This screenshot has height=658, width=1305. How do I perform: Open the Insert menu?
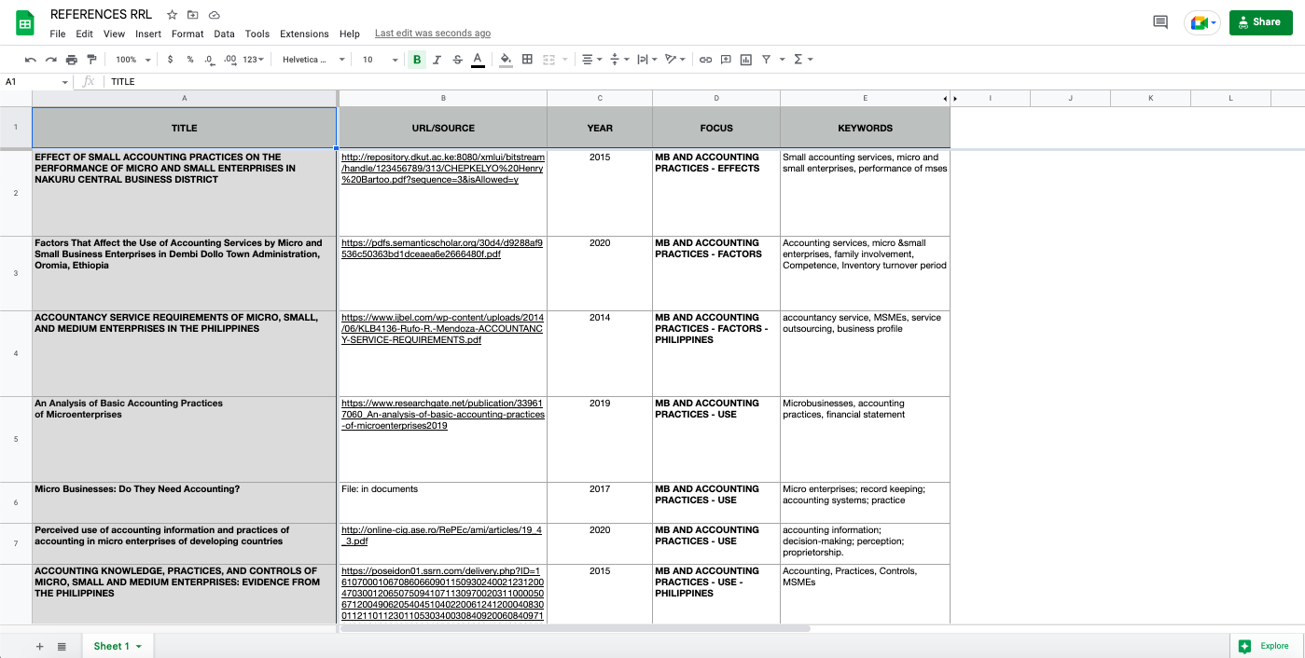coord(148,34)
